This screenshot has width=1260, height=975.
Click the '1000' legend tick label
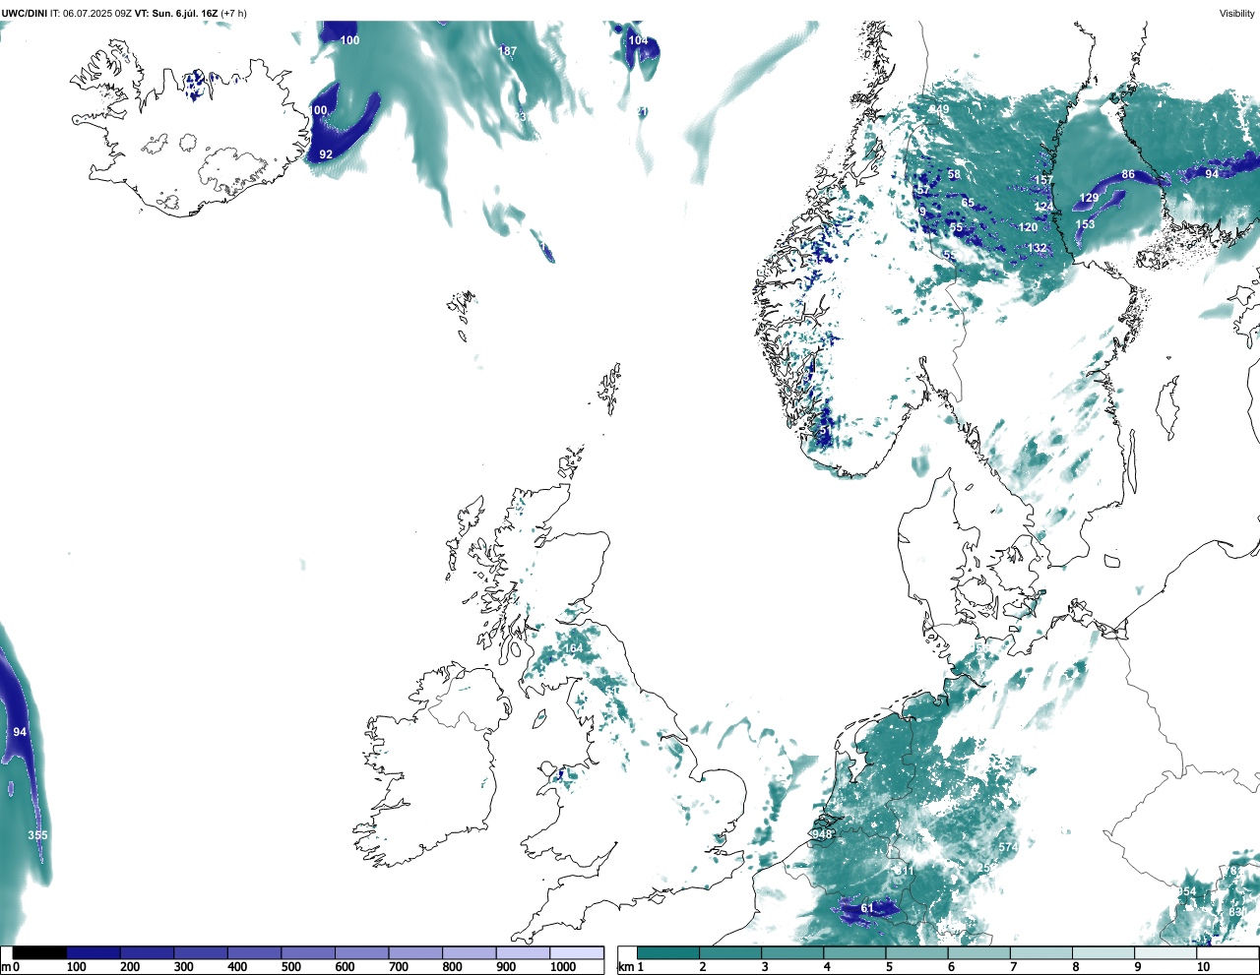[563, 967]
